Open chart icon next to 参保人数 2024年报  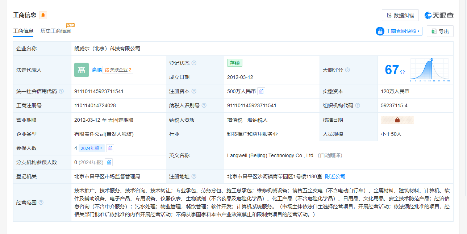click(x=111, y=148)
